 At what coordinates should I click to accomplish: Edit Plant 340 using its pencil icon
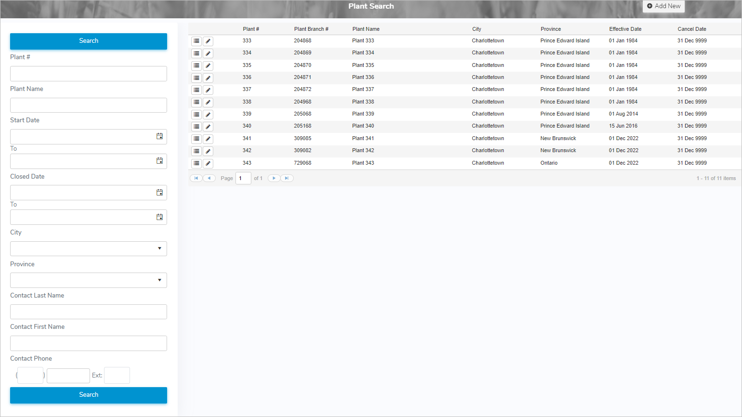pyautogui.click(x=208, y=127)
